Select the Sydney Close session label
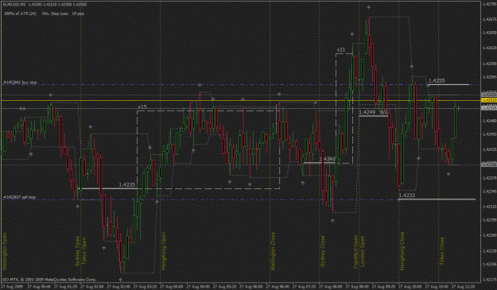The height and width of the screenshot is (290, 497). [x=323, y=251]
